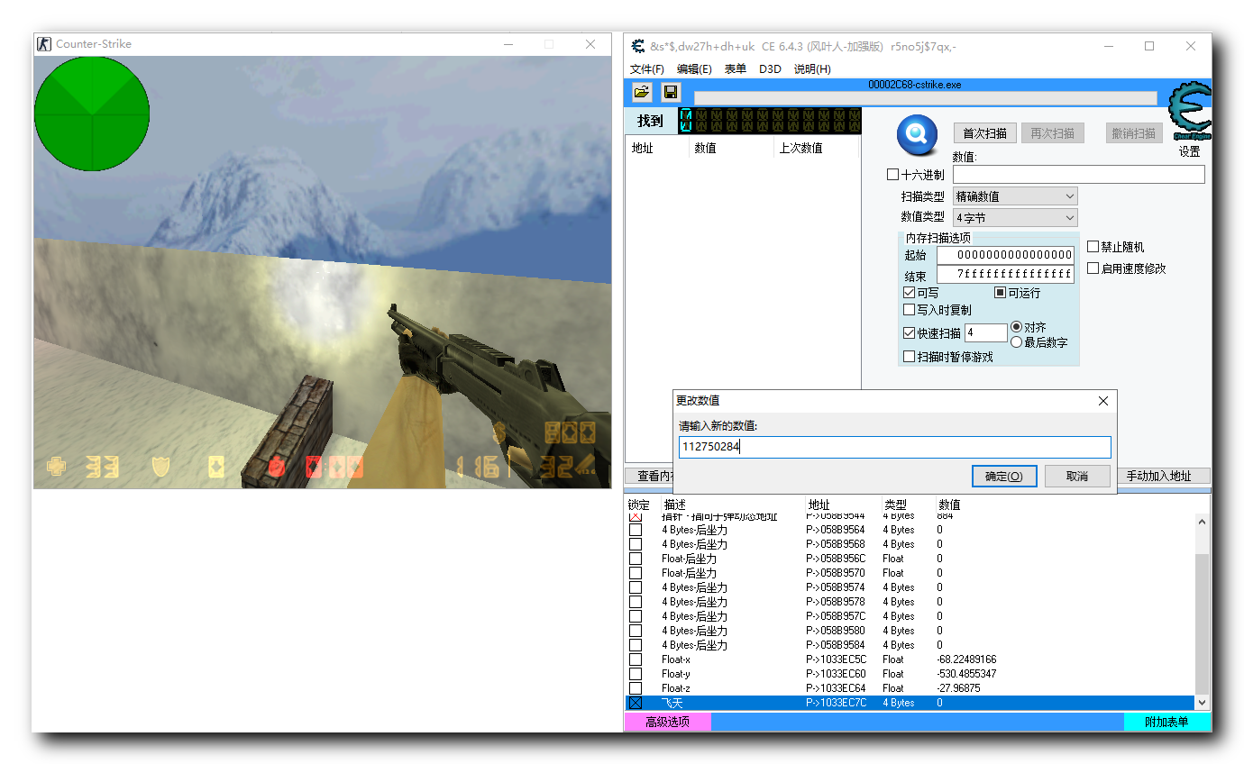
Task: Click the 再次扫描 next scan button
Action: [x=1052, y=133]
